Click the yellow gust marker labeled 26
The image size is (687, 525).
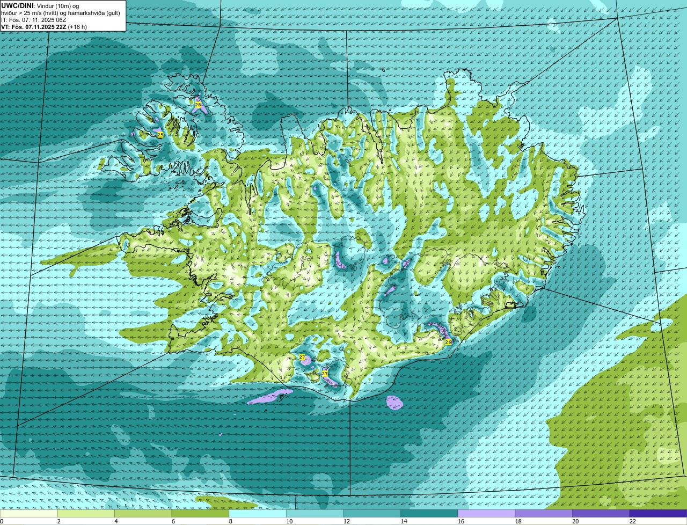448,341
